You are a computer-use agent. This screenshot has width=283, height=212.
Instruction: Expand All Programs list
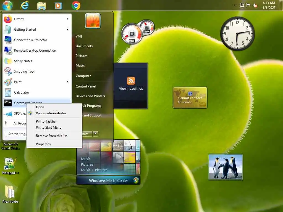pos(15,123)
